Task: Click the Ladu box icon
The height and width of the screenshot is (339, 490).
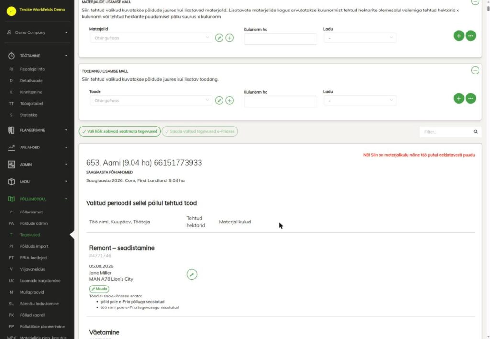Action: click(11, 181)
